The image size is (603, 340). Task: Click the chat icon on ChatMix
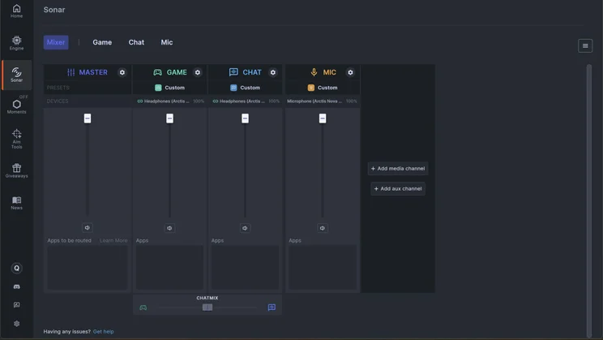(x=272, y=308)
